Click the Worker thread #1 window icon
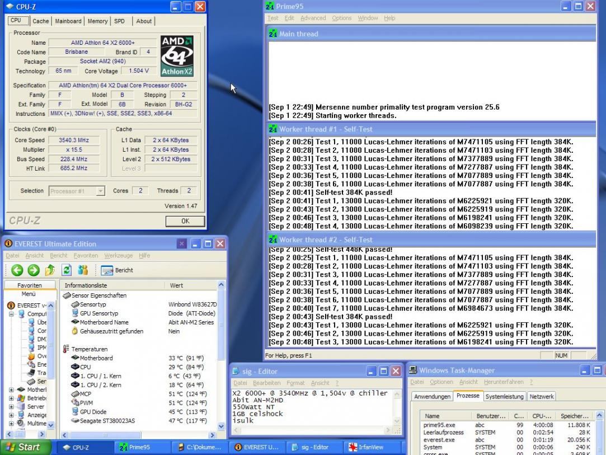Screen dimensions: 606x455 273,129
